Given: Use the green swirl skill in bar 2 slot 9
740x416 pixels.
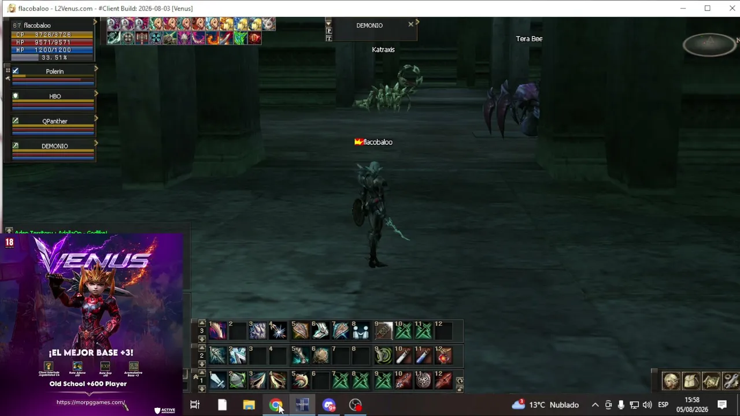Looking at the screenshot, I should (383, 355).
